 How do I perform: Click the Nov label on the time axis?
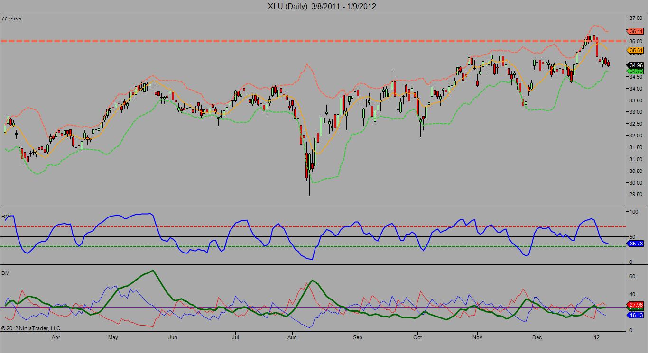477,338
